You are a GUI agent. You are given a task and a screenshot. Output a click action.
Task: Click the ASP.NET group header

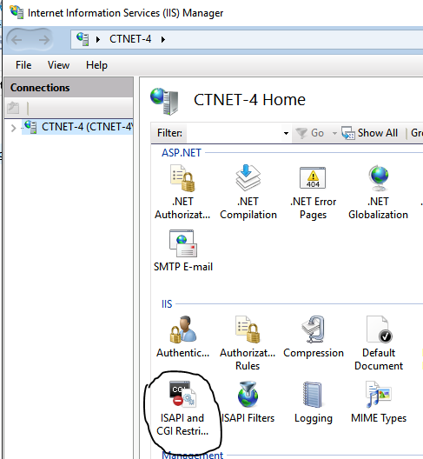[x=182, y=153]
